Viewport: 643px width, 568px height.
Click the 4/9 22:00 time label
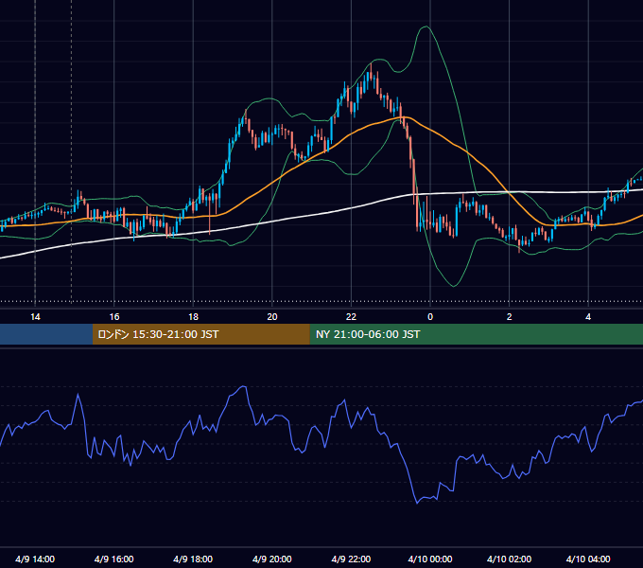click(x=351, y=559)
